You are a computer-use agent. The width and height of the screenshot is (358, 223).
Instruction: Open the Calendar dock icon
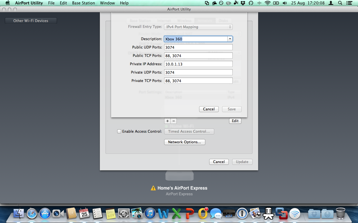(x=84, y=214)
